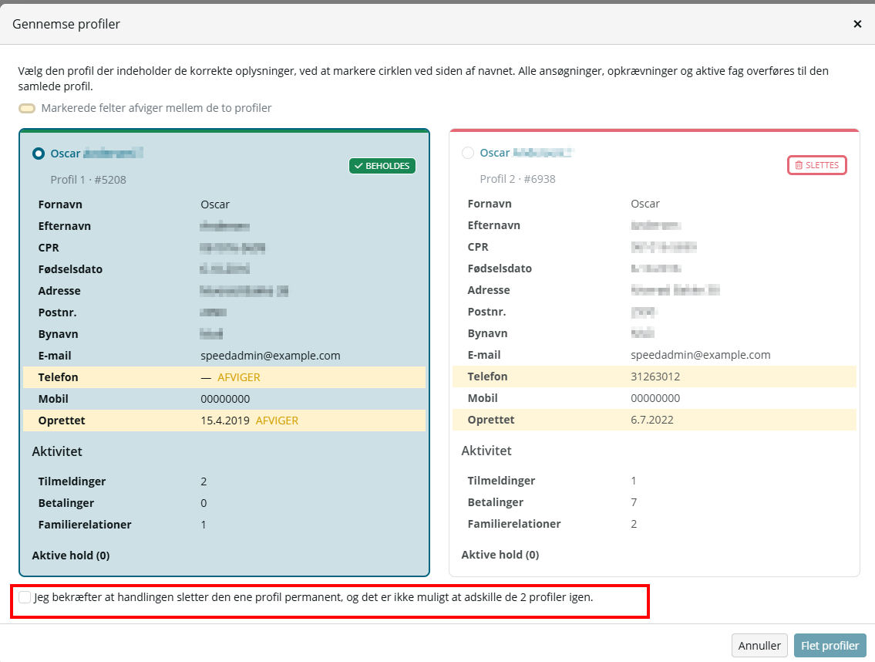
Task: Click the AFVIGER label in Telefon row
Action: click(x=239, y=377)
